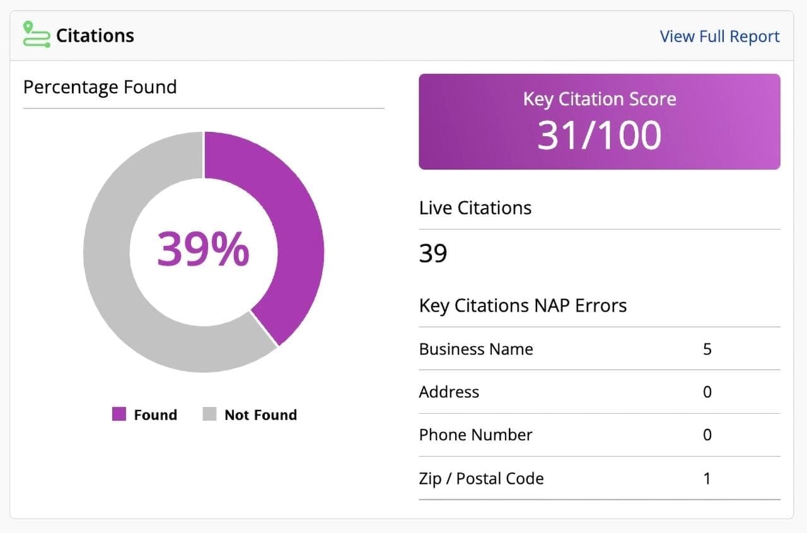Click the Percentage Found heading

(x=100, y=87)
